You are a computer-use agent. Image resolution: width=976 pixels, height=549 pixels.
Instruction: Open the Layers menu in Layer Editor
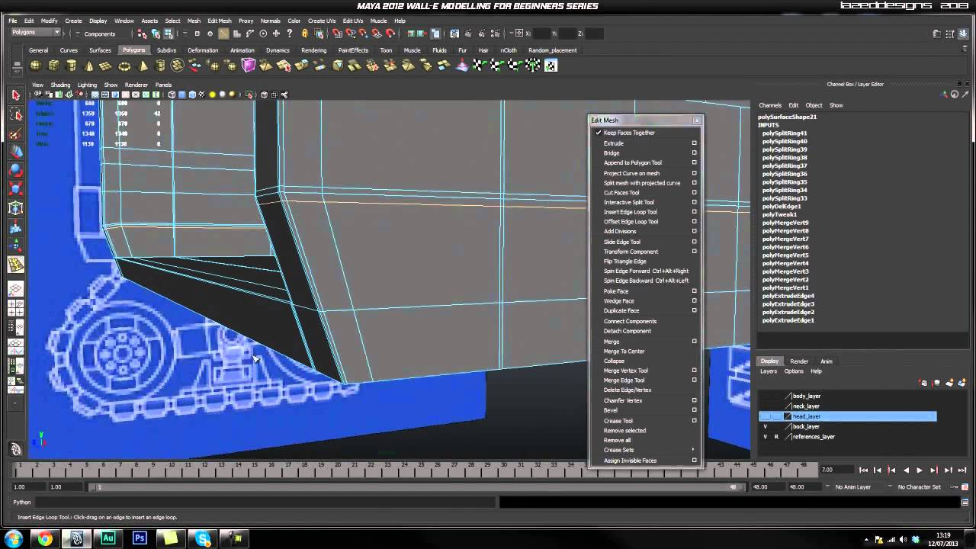tap(769, 371)
